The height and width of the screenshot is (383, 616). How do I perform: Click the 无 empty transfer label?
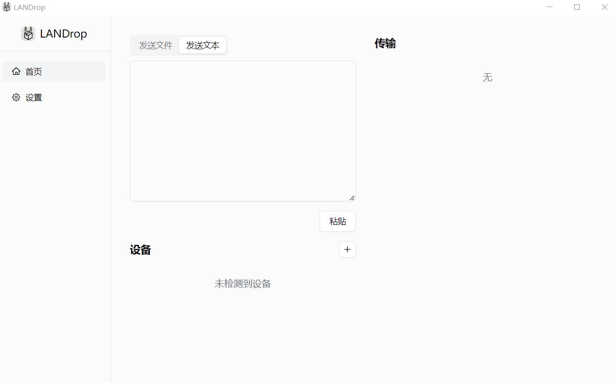tap(487, 77)
